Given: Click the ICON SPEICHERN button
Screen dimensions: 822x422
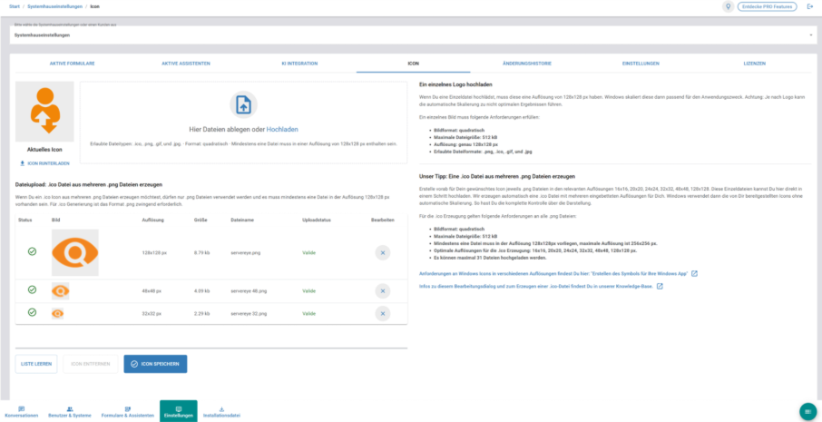Looking at the screenshot, I should pyautogui.click(x=155, y=364).
